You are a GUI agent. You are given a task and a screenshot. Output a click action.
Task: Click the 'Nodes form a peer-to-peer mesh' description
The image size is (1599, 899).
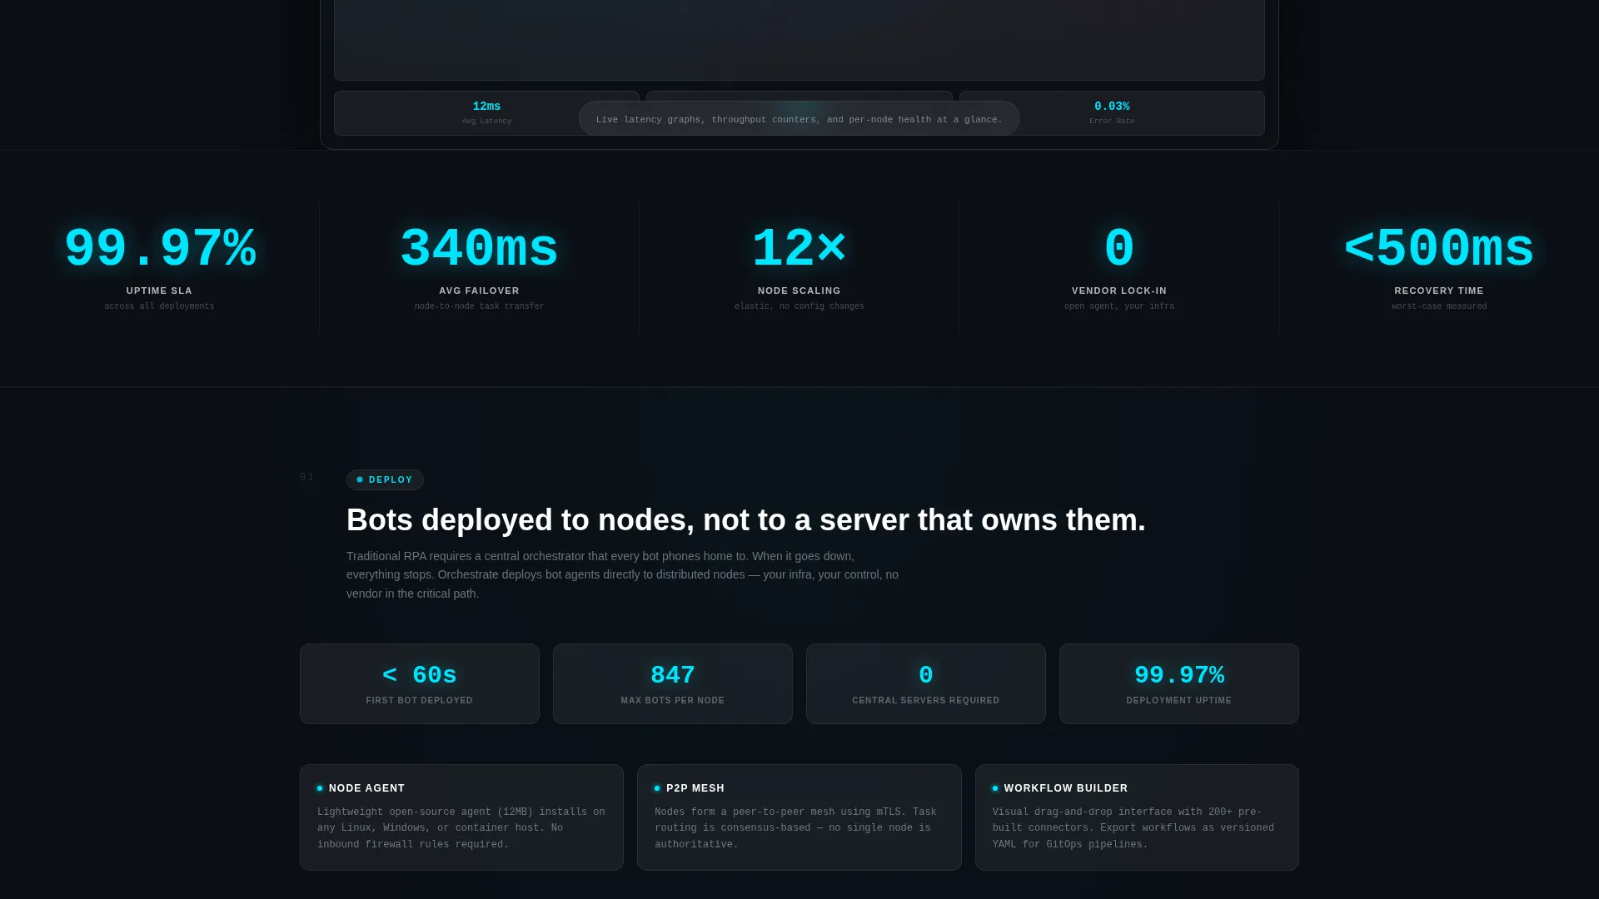pyautogui.click(x=795, y=827)
